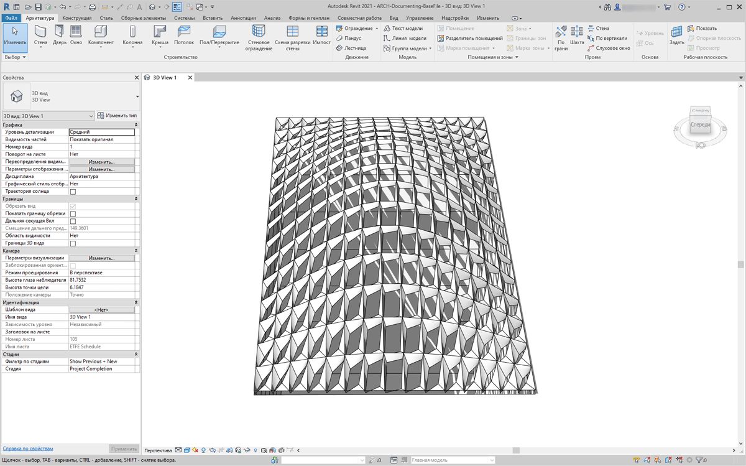Click Задать work plane tool
Image resolution: width=746 pixels, height=466 pixels.
click(x=677, y=36)
